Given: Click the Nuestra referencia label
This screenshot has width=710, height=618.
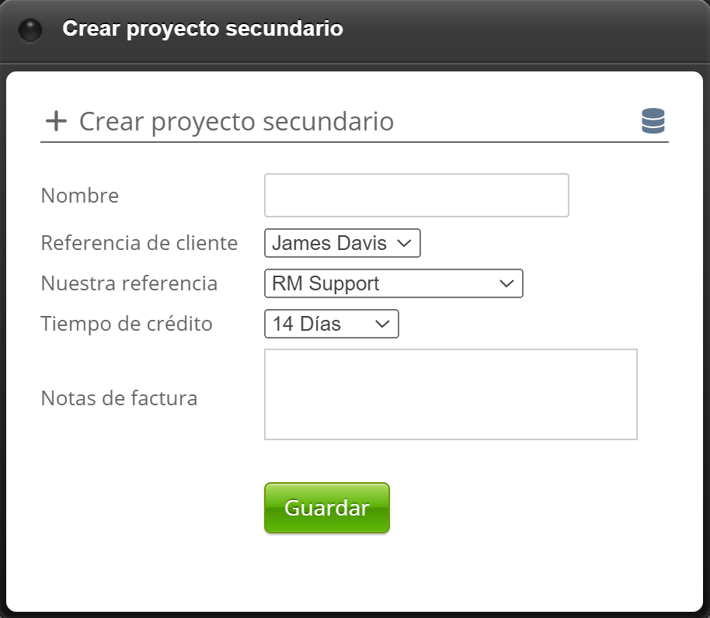Looking at the screenshot, I should coord(129,283).
